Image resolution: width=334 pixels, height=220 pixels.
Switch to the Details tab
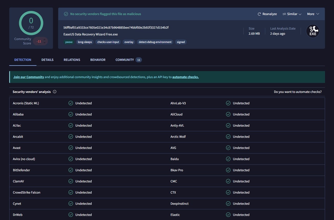pos(47,60)
